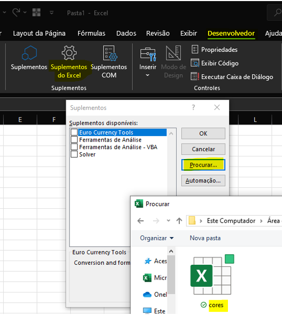Switch to the Dados tab

[126, 33]
